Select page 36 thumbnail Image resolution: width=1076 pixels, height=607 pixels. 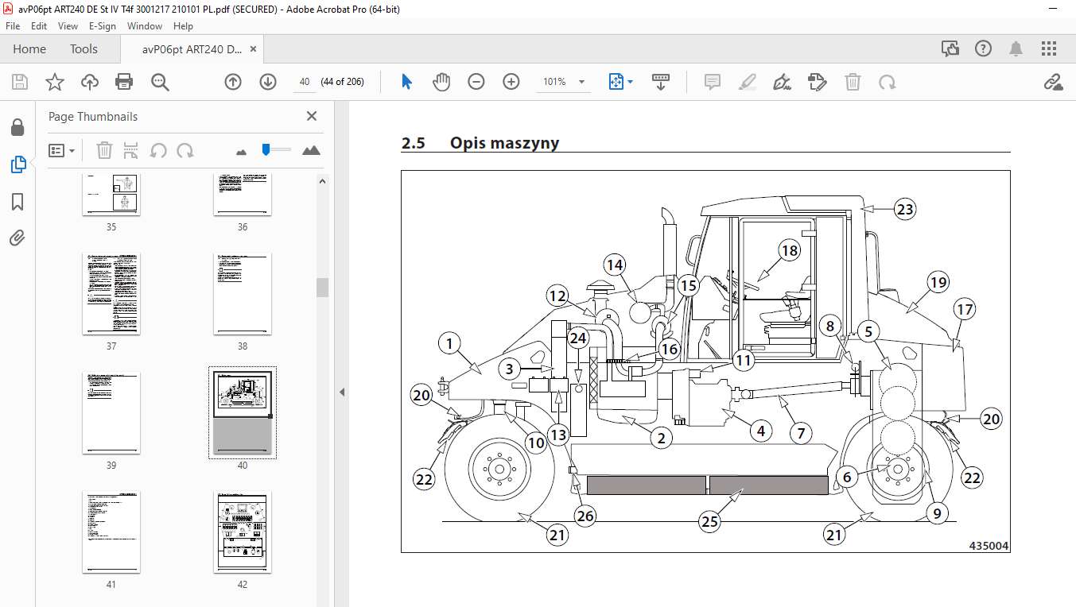coord(242,194)
